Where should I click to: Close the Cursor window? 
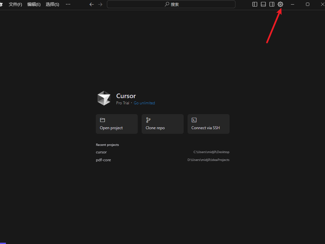pyautogui.click(x=322, y=4)
